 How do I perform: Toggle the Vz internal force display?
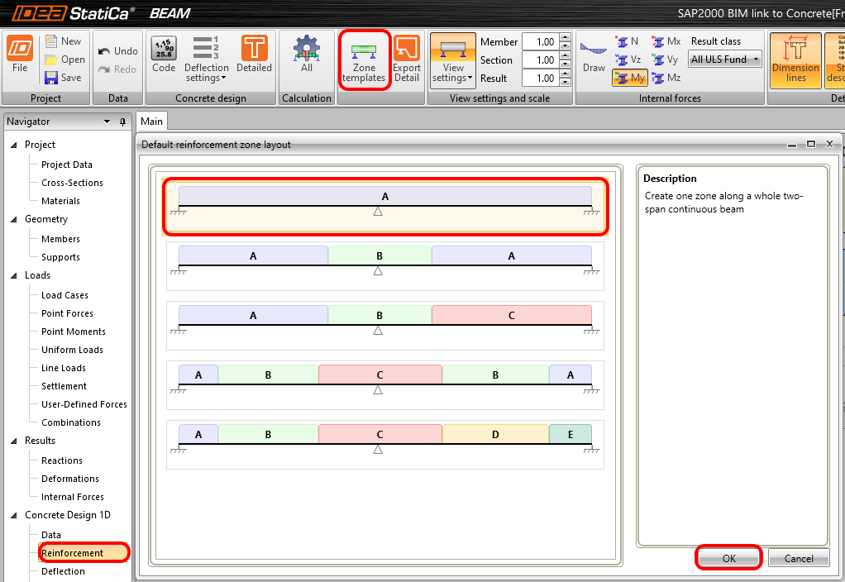click(x=628, y=60)
